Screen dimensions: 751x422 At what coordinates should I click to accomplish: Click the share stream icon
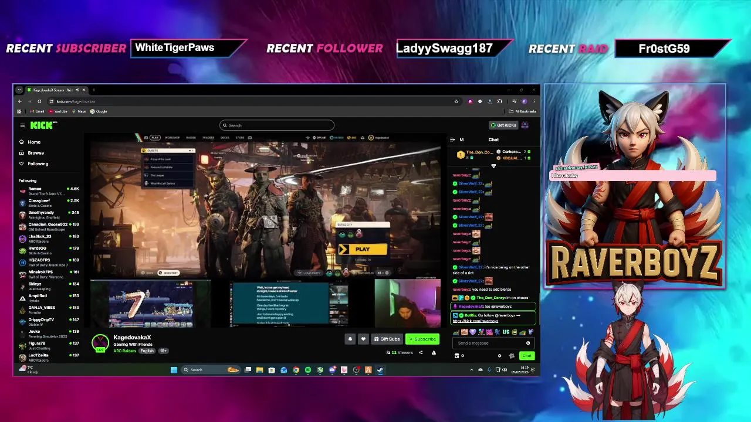421,352
